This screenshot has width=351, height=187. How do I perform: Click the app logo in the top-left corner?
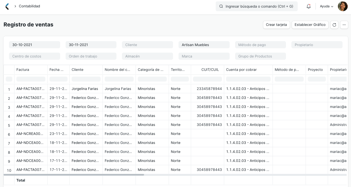tap(7, 6)
